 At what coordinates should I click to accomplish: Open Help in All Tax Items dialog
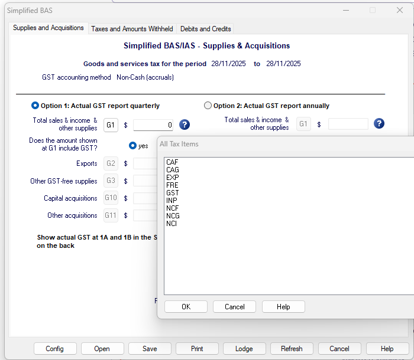[x=283, y=307]
